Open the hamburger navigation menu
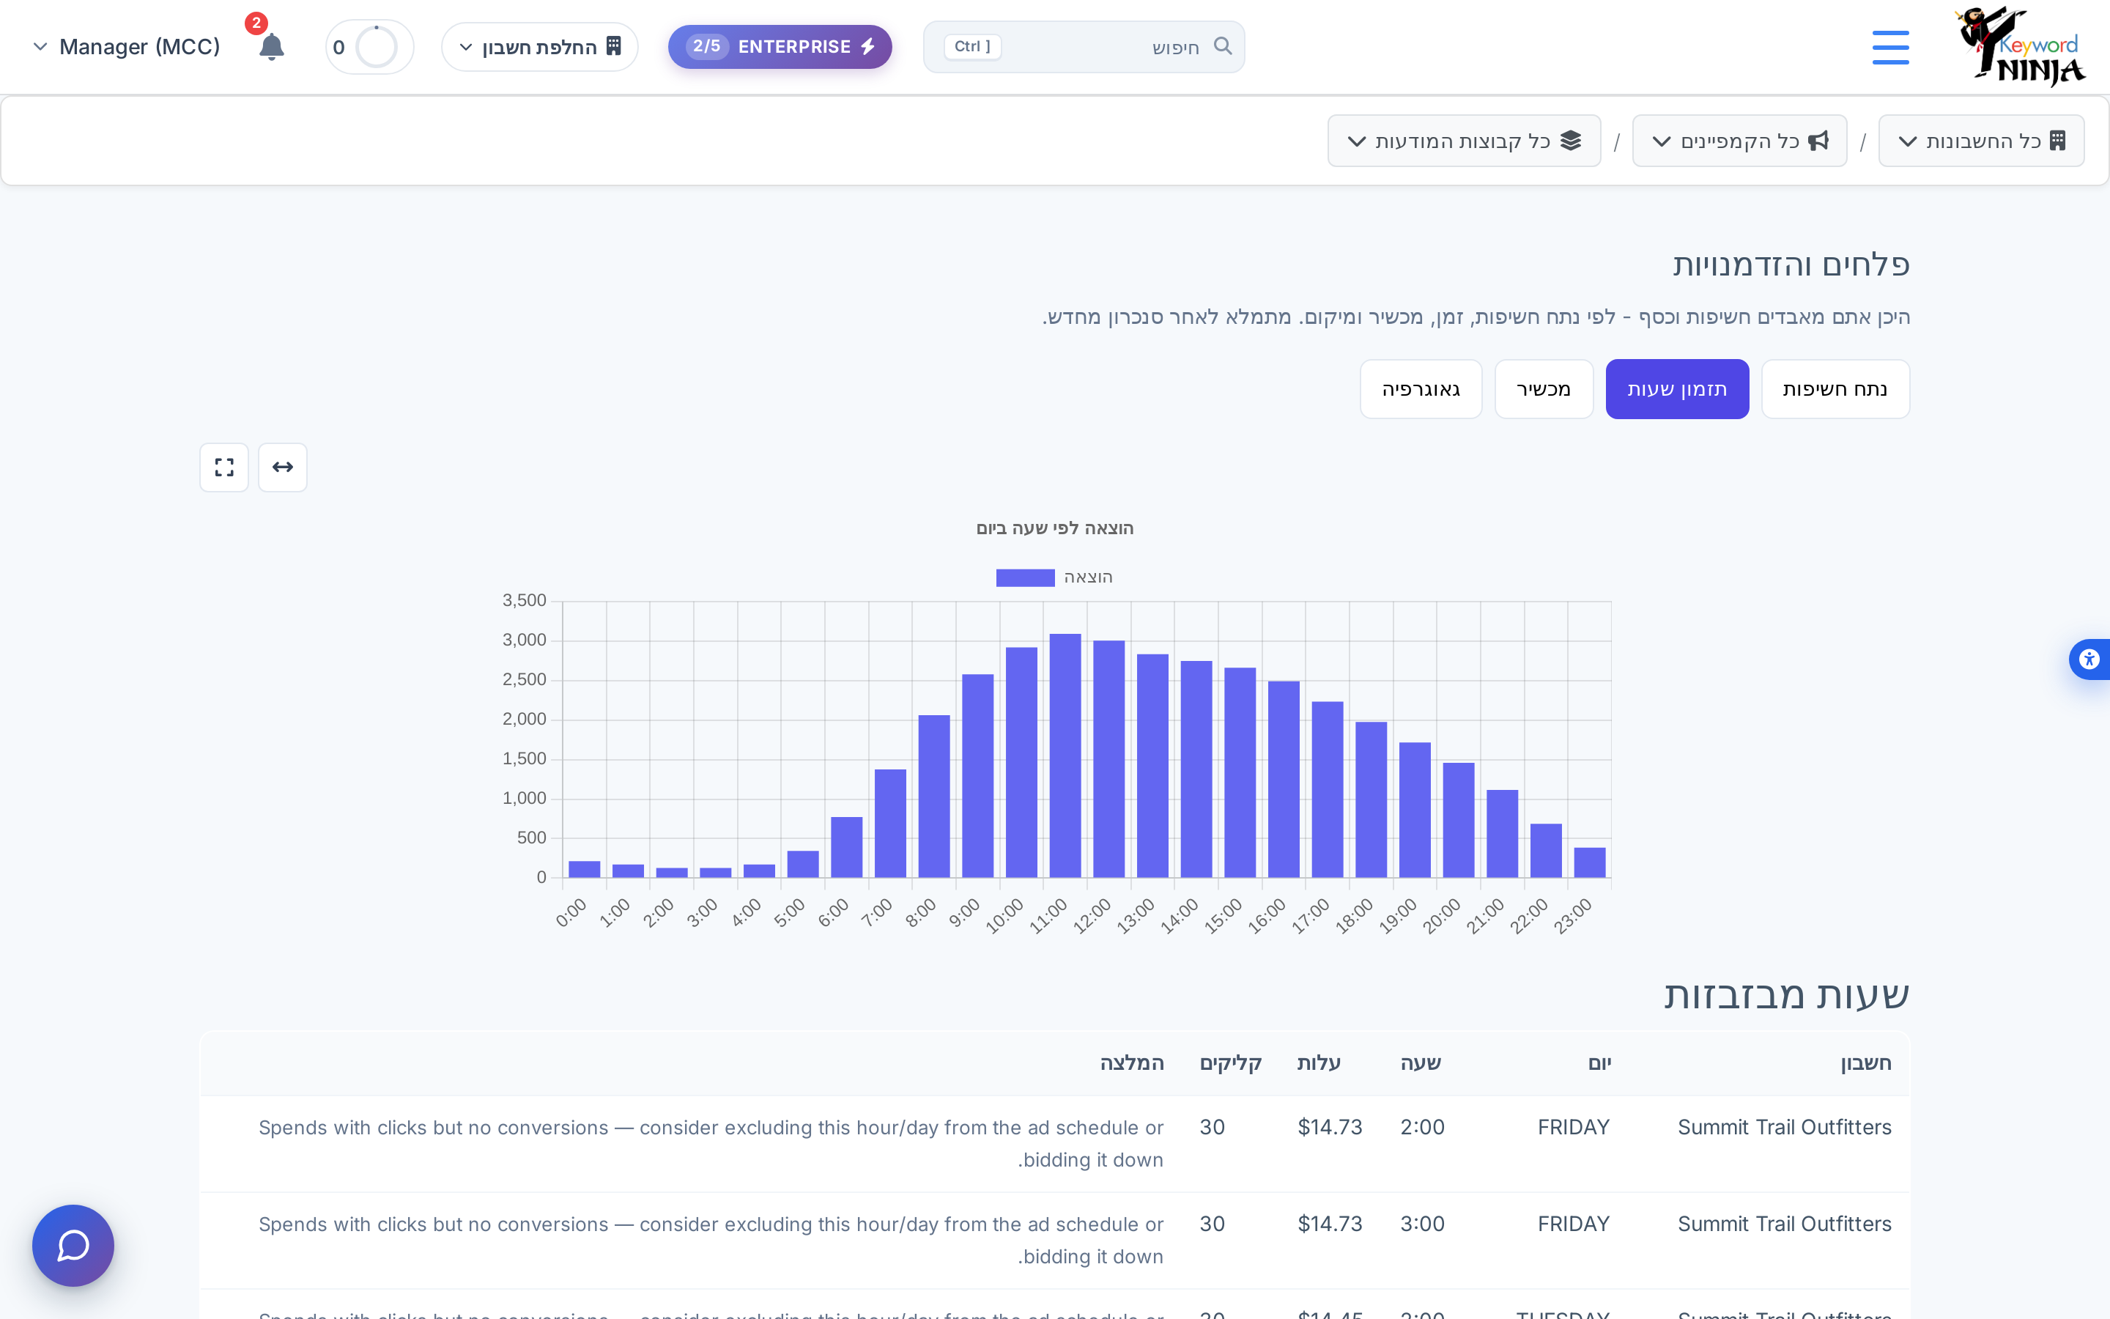This screenshot has width=2110, height=1319. 1890,47
